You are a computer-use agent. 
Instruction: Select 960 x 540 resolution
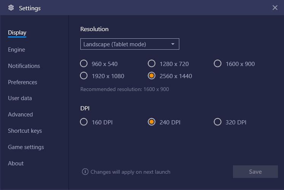coord(84,64)
